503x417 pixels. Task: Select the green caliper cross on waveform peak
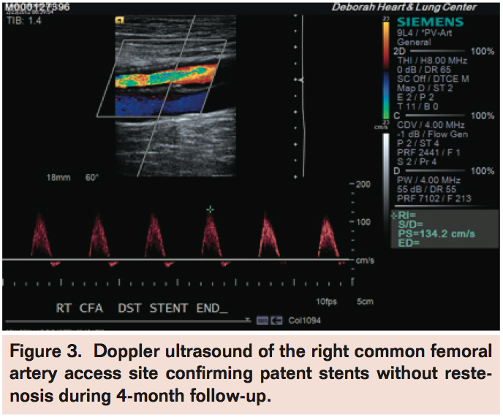pos(210,210)
